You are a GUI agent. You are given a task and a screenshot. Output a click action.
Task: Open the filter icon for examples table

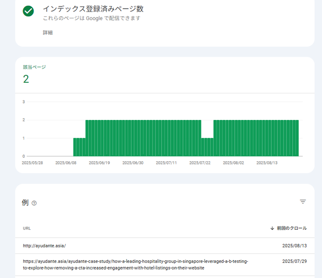pos(303,202)
